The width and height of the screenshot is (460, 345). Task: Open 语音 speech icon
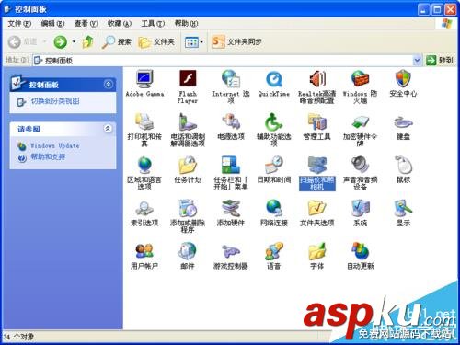point(274,251)
